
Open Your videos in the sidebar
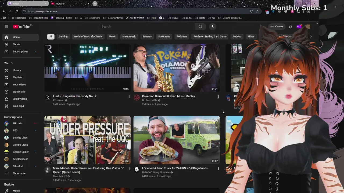(20, 84)
